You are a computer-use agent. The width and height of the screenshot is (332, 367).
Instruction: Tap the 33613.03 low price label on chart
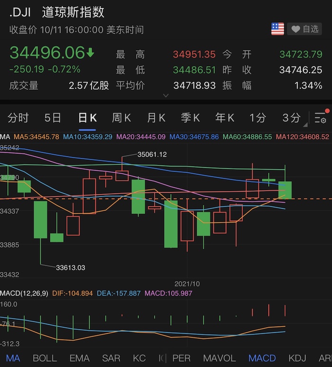pyautogui.click(x=71, y=268)
